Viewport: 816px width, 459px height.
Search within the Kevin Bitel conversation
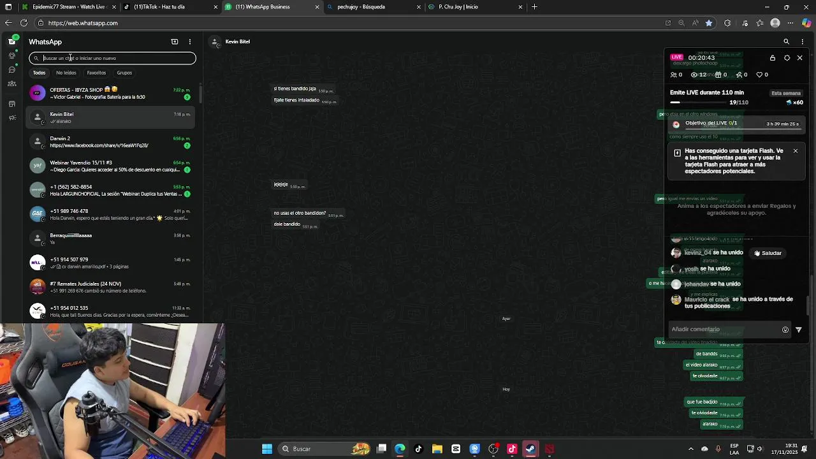786,41
